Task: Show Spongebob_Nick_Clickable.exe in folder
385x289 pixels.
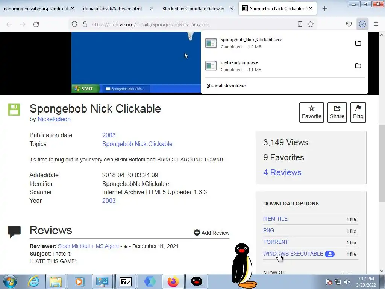Action: [358, 43]
